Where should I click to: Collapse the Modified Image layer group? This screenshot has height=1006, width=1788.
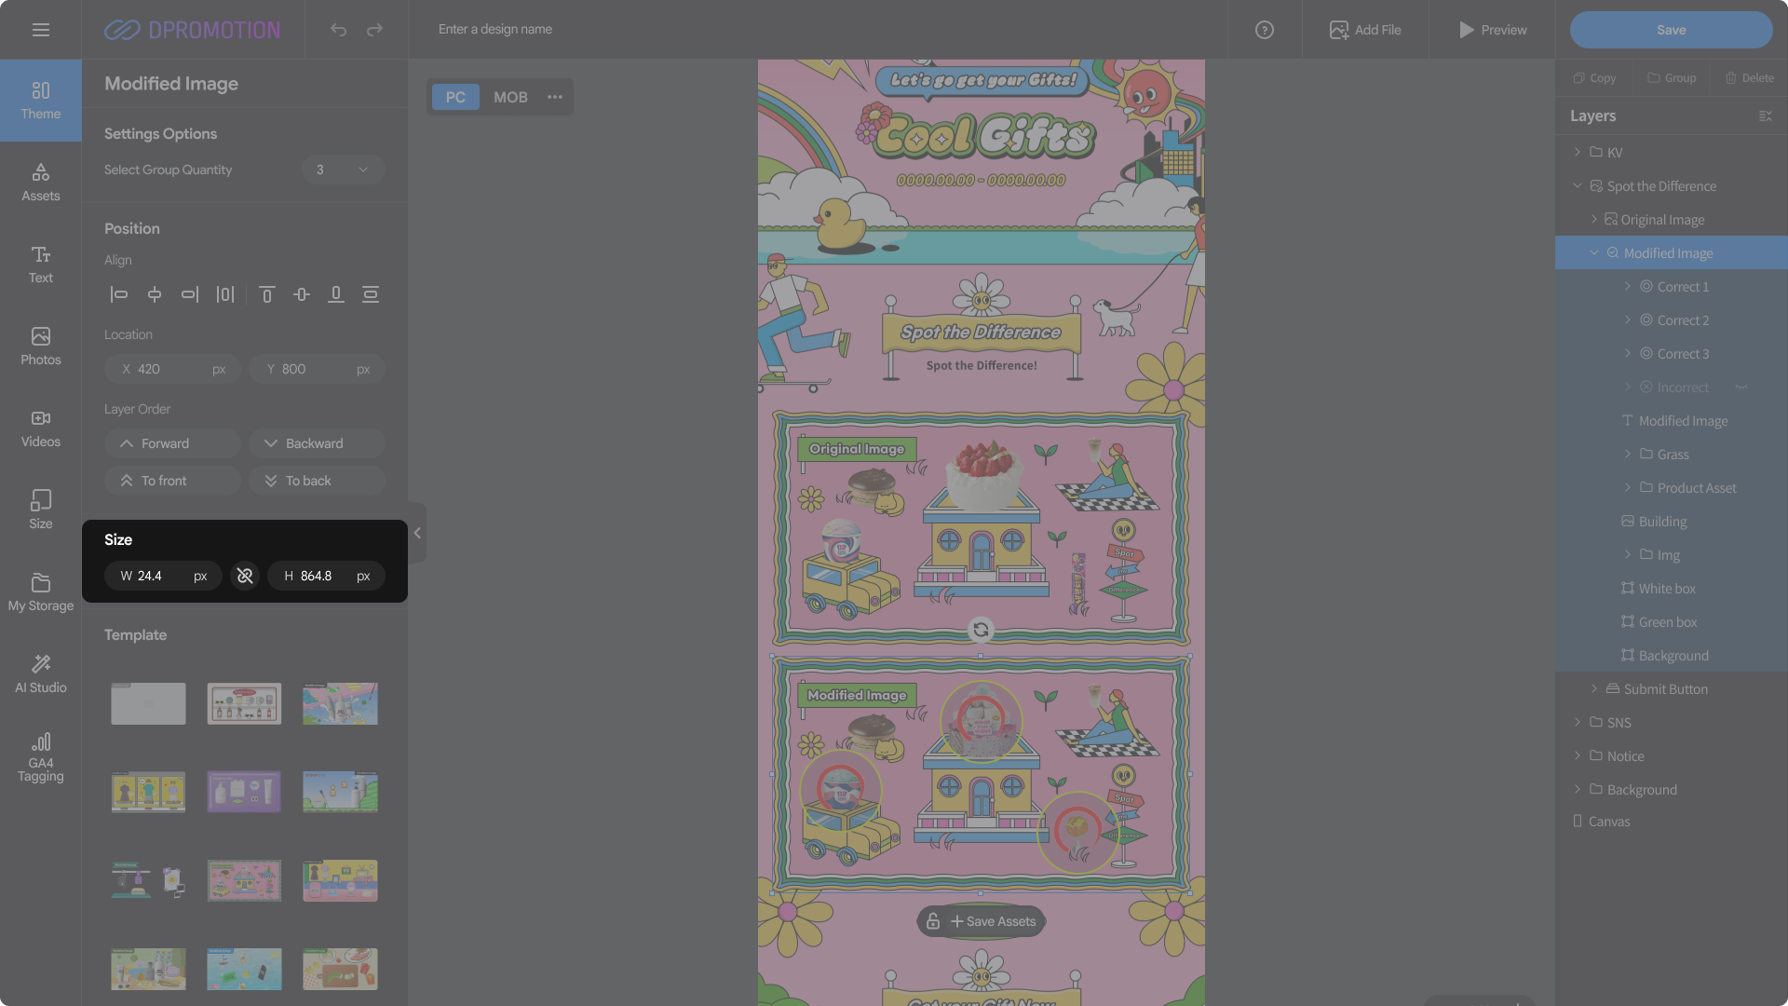[x=1594, y=253]
